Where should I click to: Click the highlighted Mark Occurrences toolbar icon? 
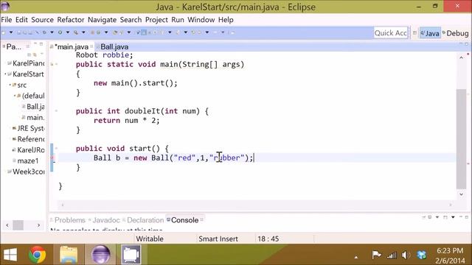tap(144, 32)
